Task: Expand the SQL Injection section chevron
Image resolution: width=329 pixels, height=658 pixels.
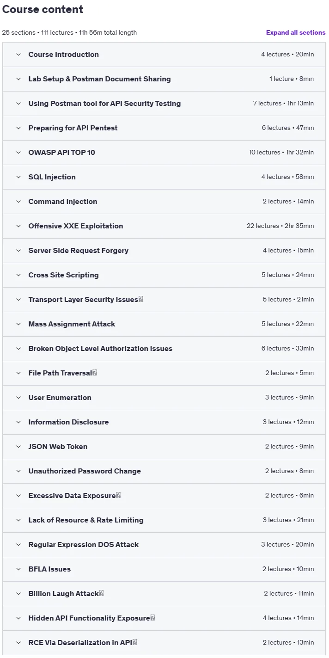Action: 18,177
